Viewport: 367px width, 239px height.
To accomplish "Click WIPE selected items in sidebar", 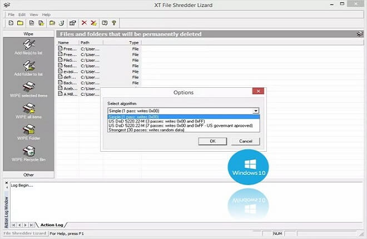I will (x=28, y=89).
